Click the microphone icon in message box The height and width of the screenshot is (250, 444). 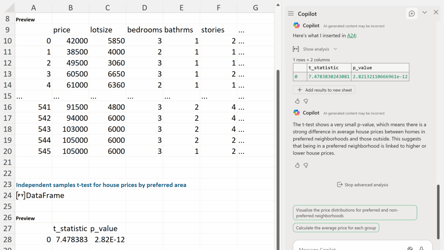click(x=421, y=248)
